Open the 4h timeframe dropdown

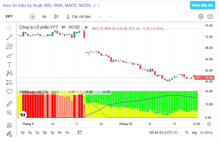(44, 17)
